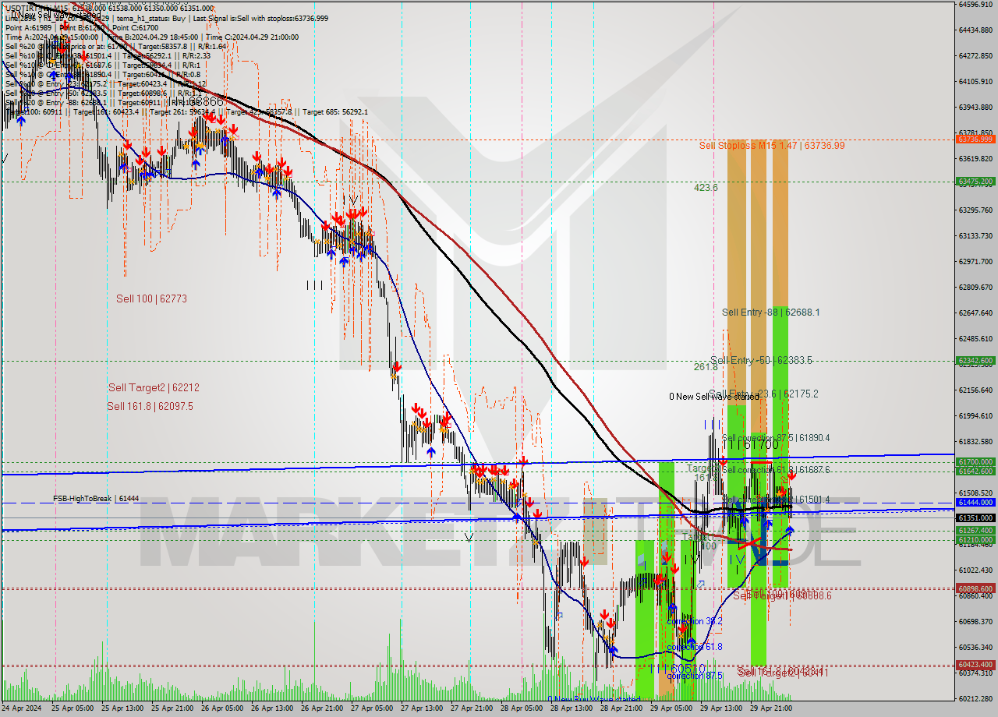The width and height of the screenshot is (998, 717).
Task: Click the 'Sell 161.8 | 62097.5' label
Action: 150,407
